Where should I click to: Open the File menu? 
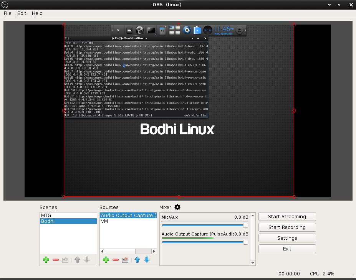8,13
